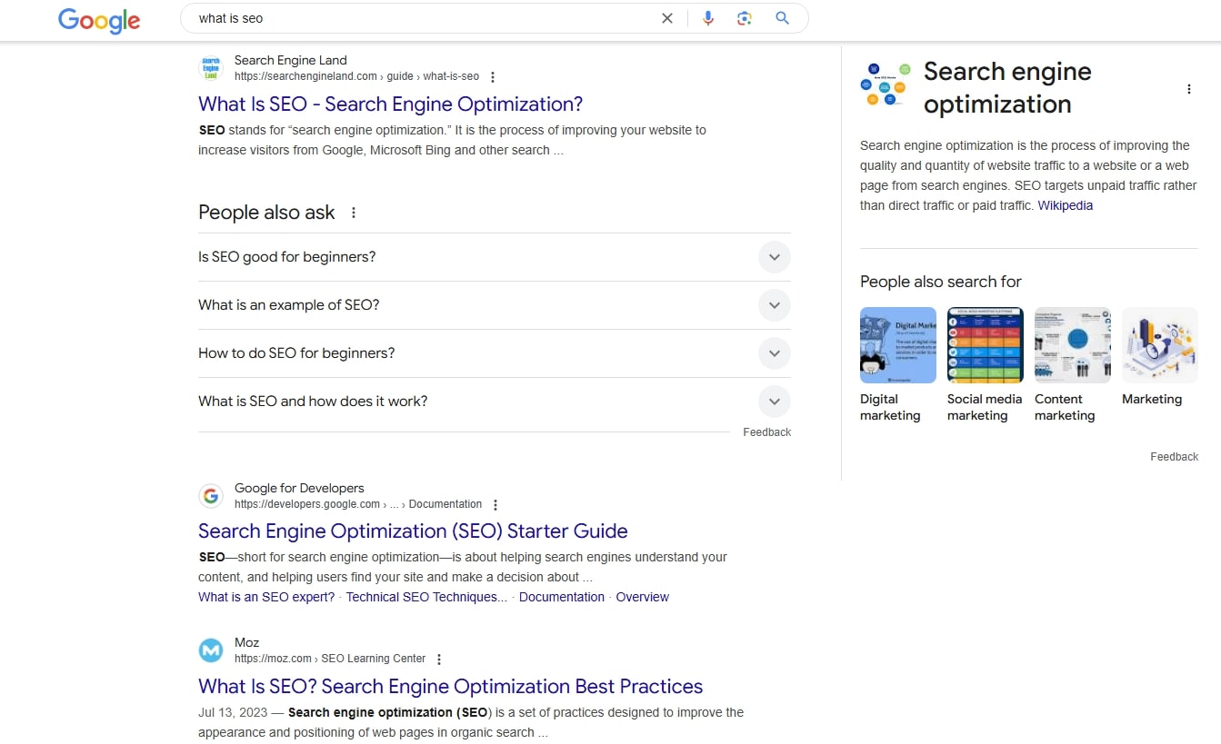Click the searchengineland.com URL breadcrumb

click(x=356, y=76)
